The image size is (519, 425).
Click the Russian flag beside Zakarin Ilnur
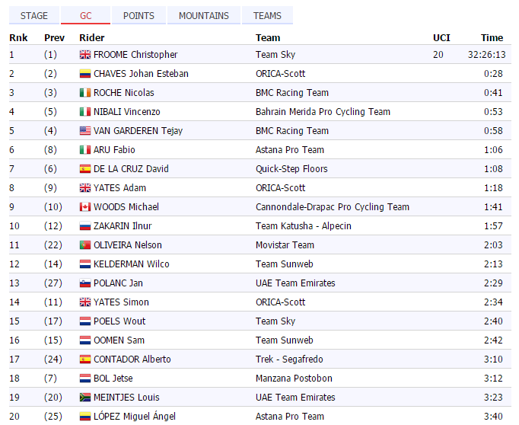[85, 226]
